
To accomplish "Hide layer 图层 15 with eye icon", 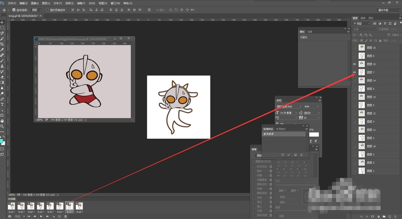I will pyautogui.click(x=355, y=64).
